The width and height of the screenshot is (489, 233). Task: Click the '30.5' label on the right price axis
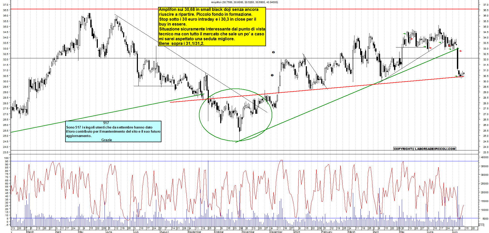486,76
